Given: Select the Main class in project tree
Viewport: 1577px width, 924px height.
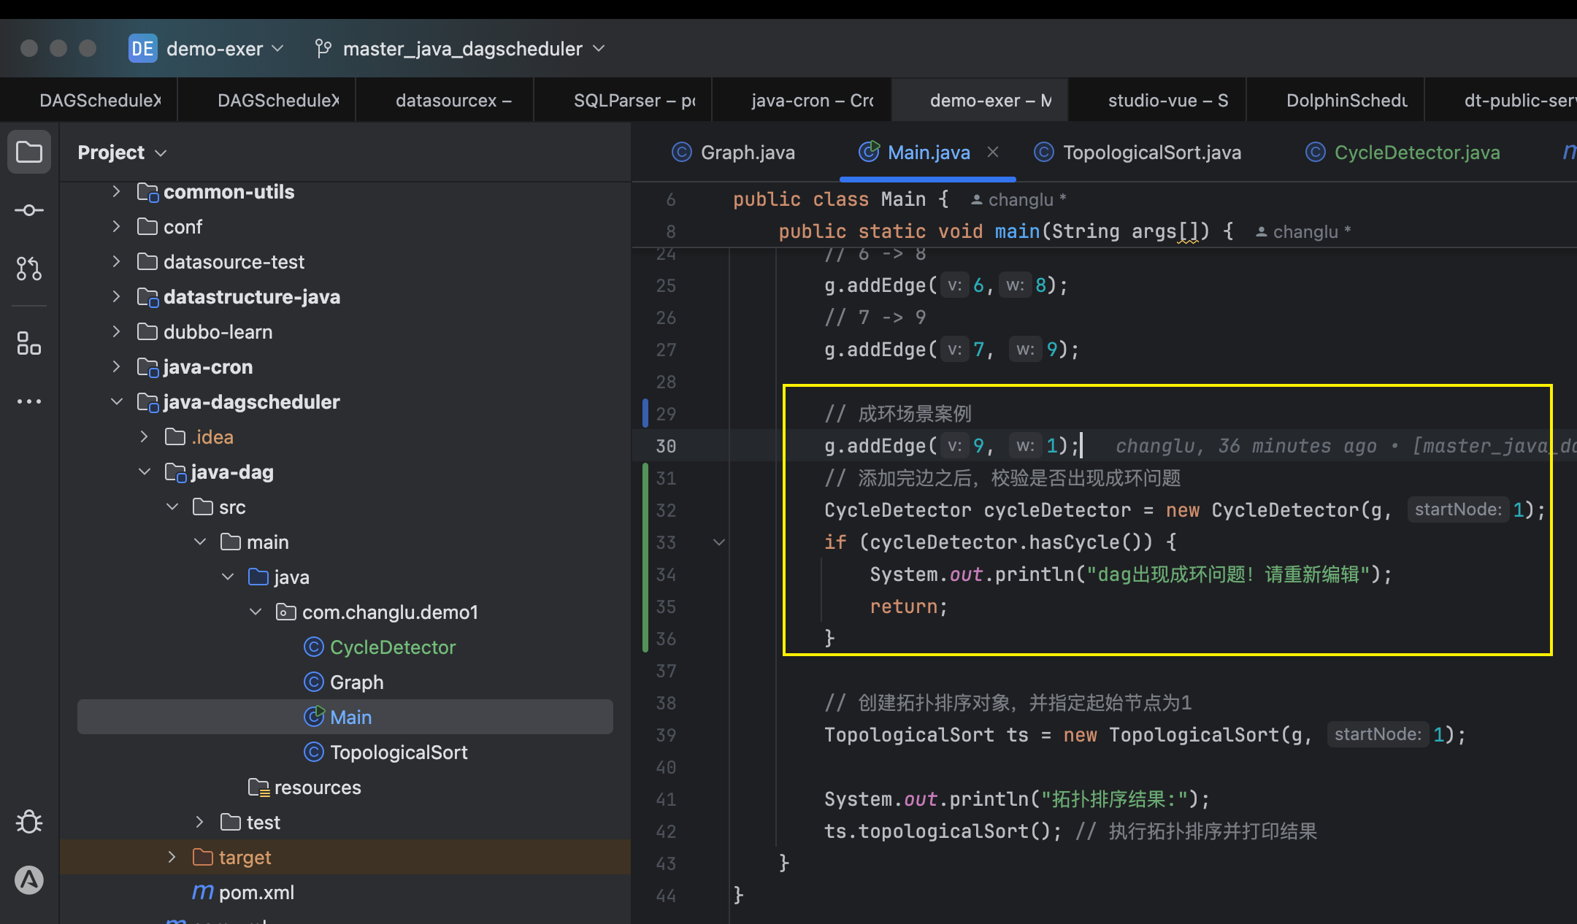Looking at the screenshot, I should click(345, 717).
